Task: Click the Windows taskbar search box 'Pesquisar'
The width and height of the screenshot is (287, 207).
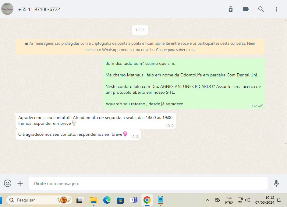Action: tap(39, 200)
